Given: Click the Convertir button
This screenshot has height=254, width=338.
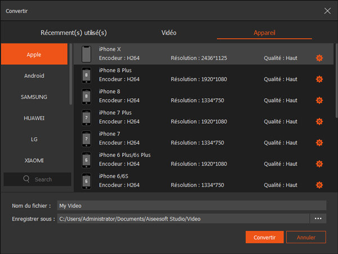Looking at the screenshot, I should pyautogui.click(x=264, y=237).
